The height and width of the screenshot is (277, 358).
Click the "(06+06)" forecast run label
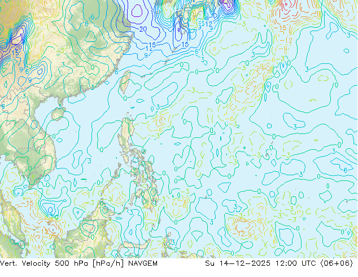click(x=337, y=263)
